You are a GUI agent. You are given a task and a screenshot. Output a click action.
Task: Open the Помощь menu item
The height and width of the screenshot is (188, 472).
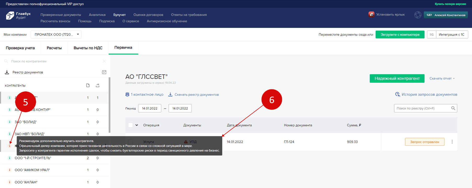tap(85, 21)
